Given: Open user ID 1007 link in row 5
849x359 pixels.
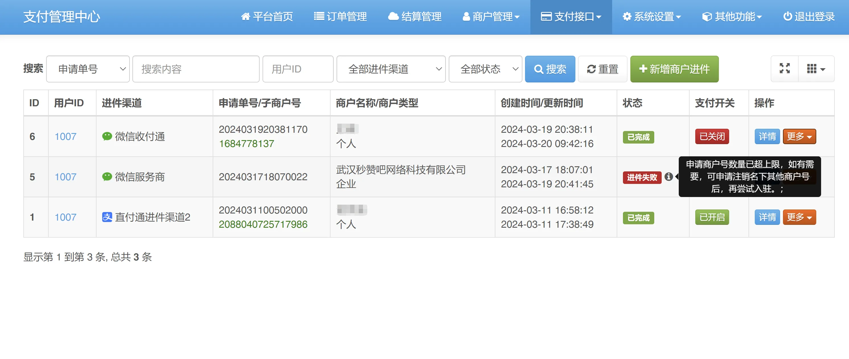Looking at the screenshot, I should pyautogui.click(x=65, y=177).
